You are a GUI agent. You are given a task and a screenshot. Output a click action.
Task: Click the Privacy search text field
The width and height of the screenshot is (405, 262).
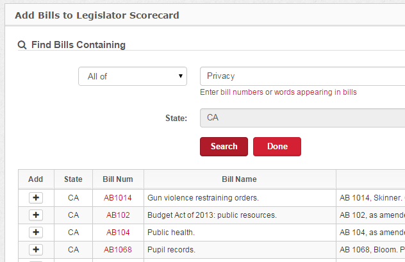(x=301, y=76)
